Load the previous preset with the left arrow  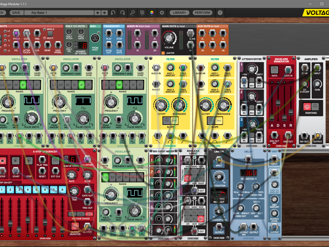[x=98, y=13]
